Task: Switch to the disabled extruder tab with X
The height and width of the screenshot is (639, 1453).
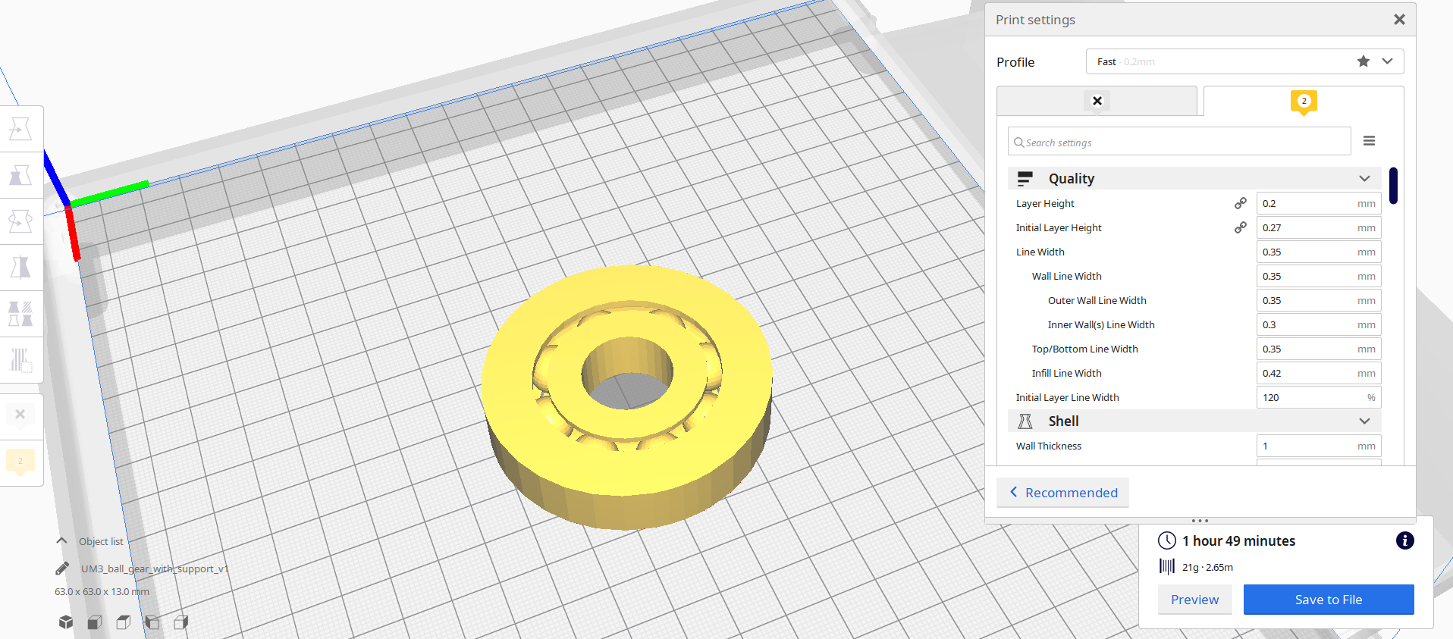Action: coord(1097,101)
